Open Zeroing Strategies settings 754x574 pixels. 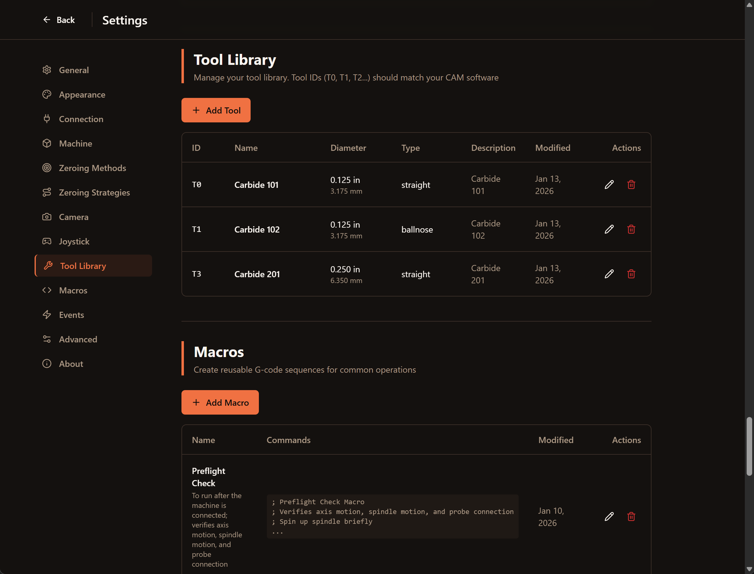[x=94, y=192]
